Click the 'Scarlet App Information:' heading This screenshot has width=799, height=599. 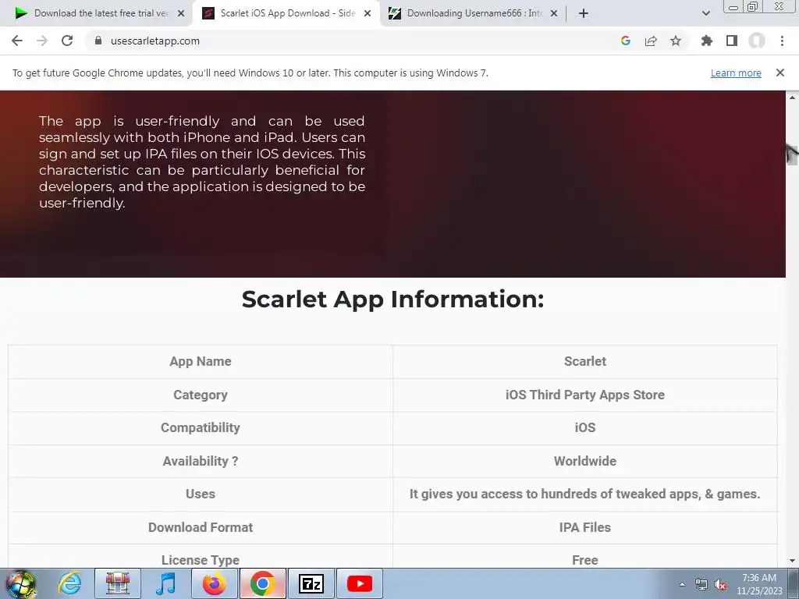392,299
